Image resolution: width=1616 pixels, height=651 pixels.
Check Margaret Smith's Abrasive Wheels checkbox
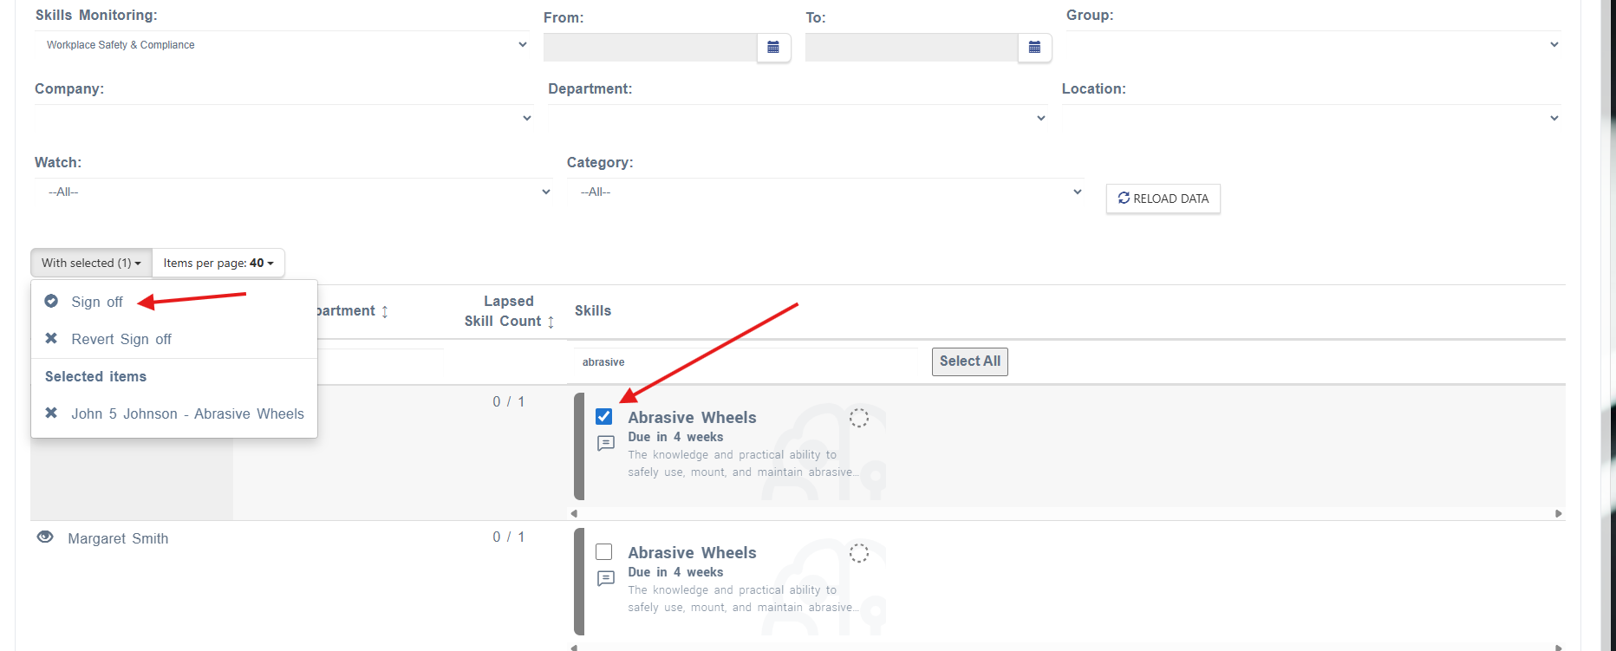(x=604, y=552)
